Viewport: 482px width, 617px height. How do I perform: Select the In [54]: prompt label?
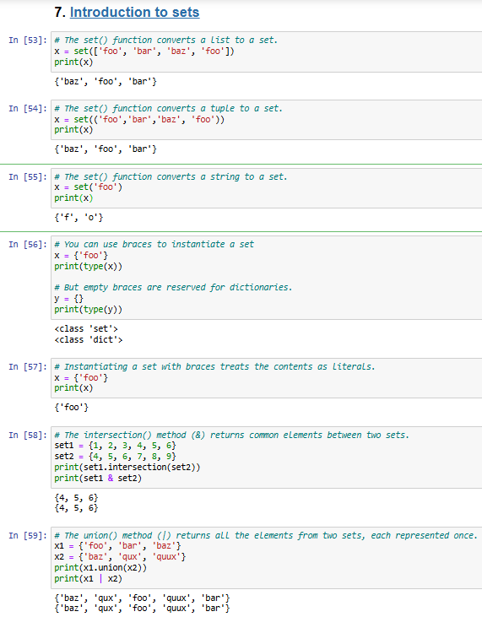(x=28, y=109)
